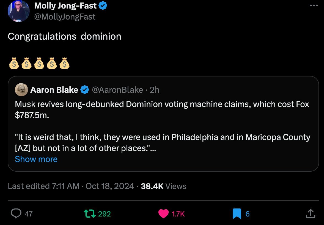The width and height of the screenshot is (324, 225).
Task: Open the @AaronBlake handle in quote
Action: (117, 90)
